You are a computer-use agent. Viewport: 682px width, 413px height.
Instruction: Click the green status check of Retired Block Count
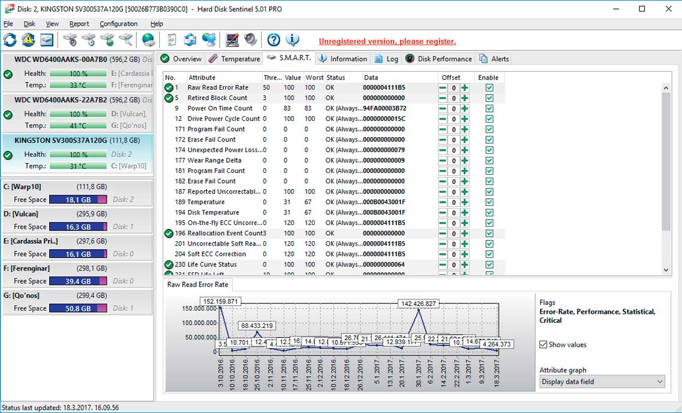click(169, 98)
